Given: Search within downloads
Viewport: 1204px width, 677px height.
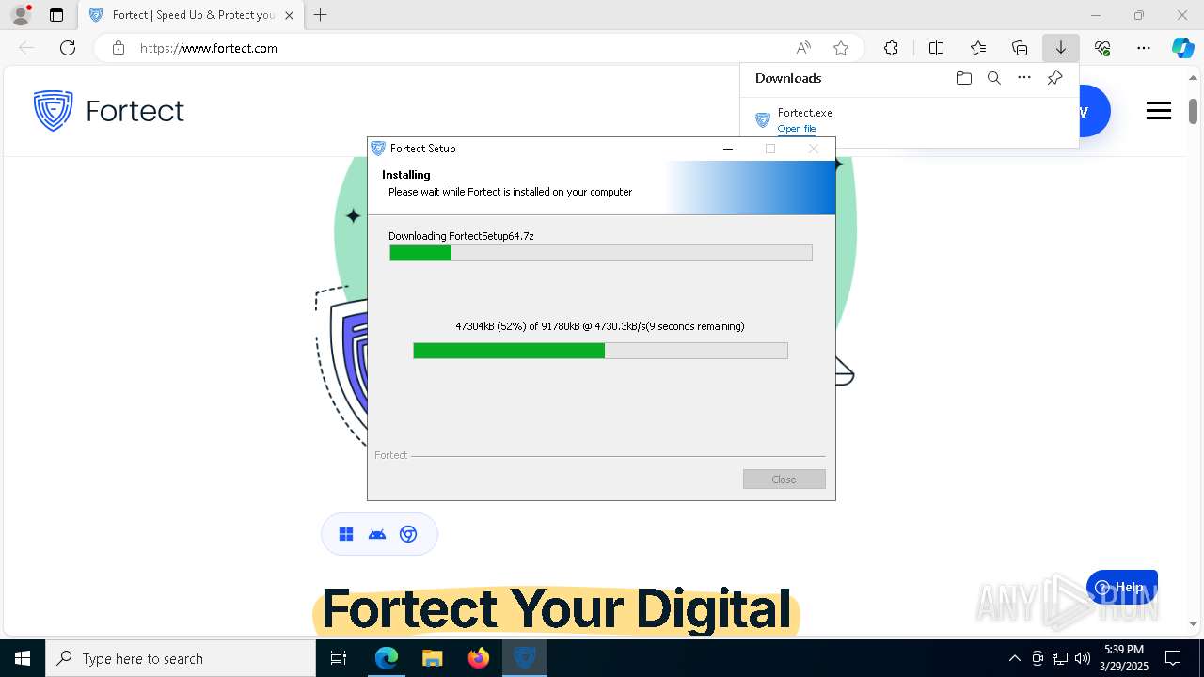Looking at the screenshot, I should (994, 78).
